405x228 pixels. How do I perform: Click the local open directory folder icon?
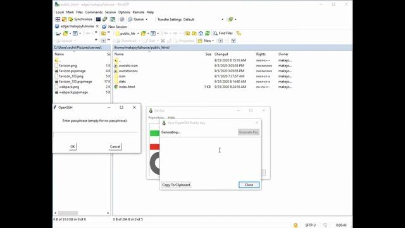point(65,34)
